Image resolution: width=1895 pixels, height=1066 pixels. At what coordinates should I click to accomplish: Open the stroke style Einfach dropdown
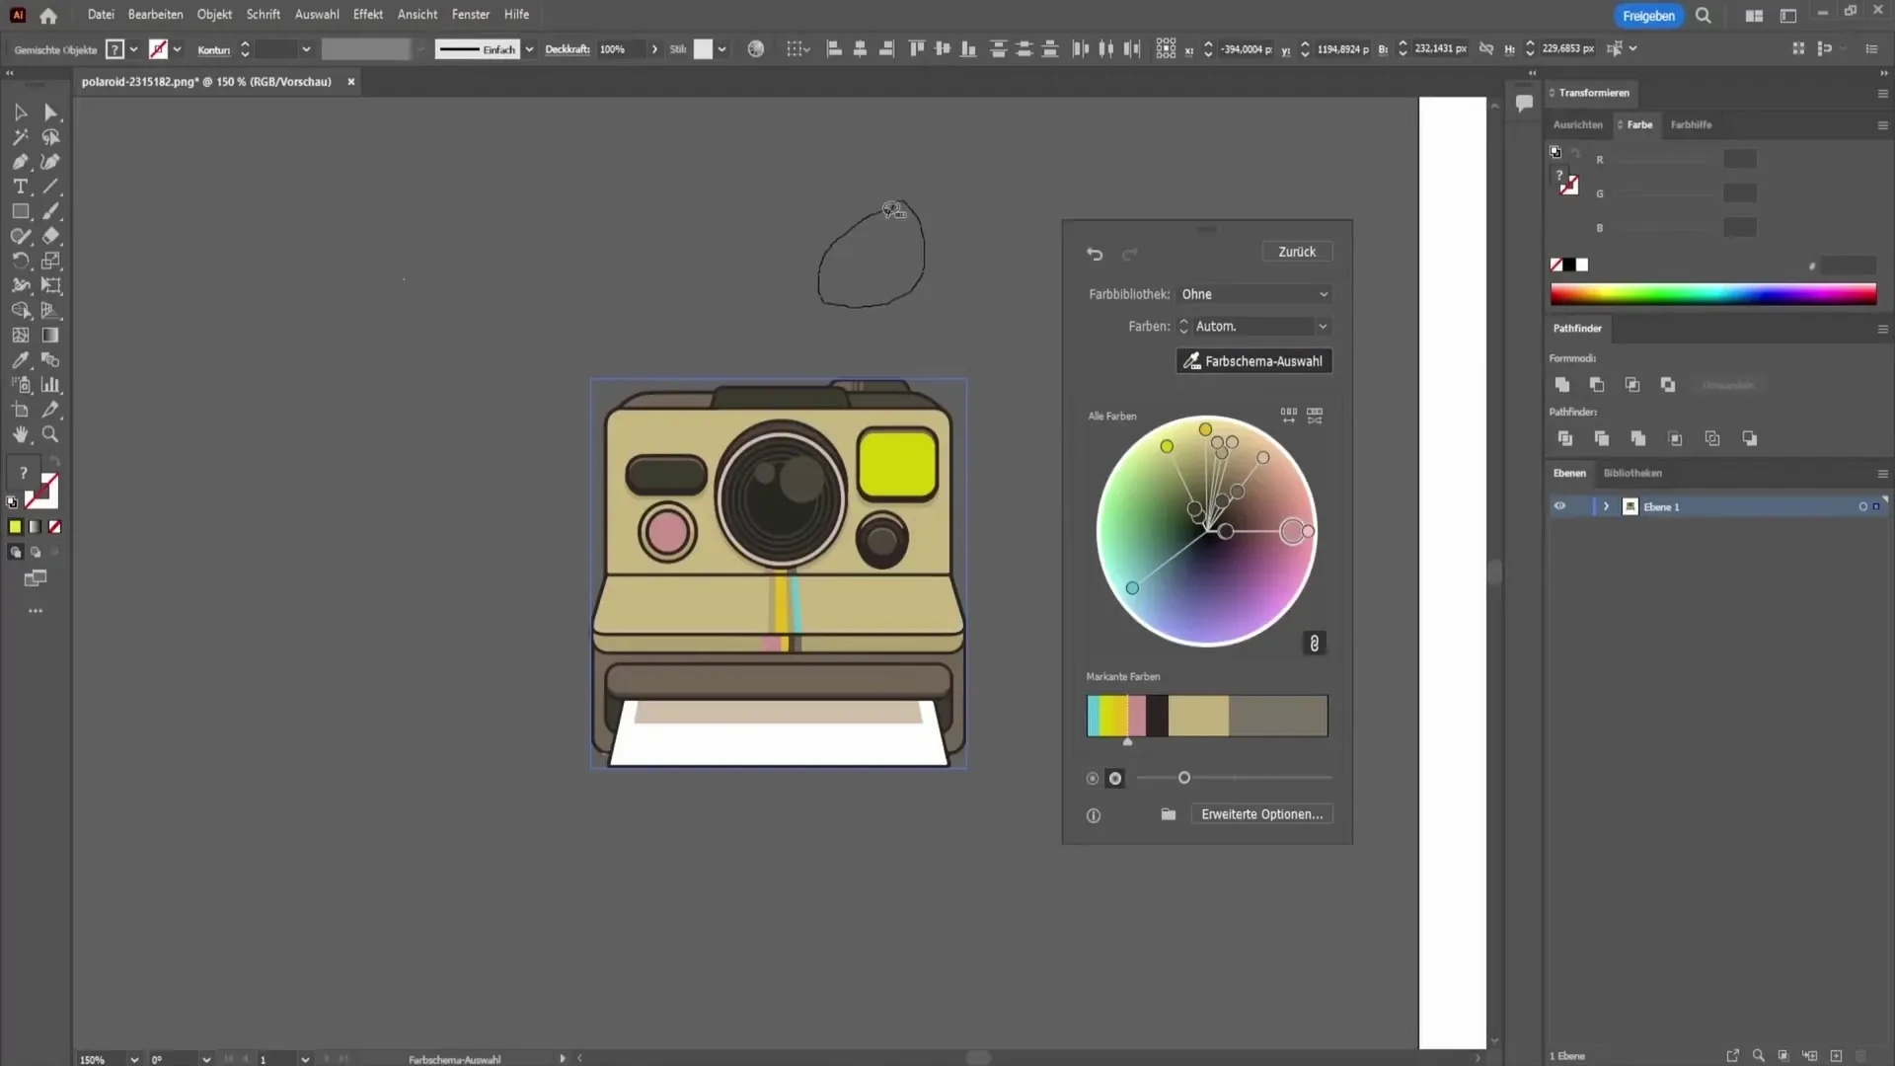coord(529,49)
